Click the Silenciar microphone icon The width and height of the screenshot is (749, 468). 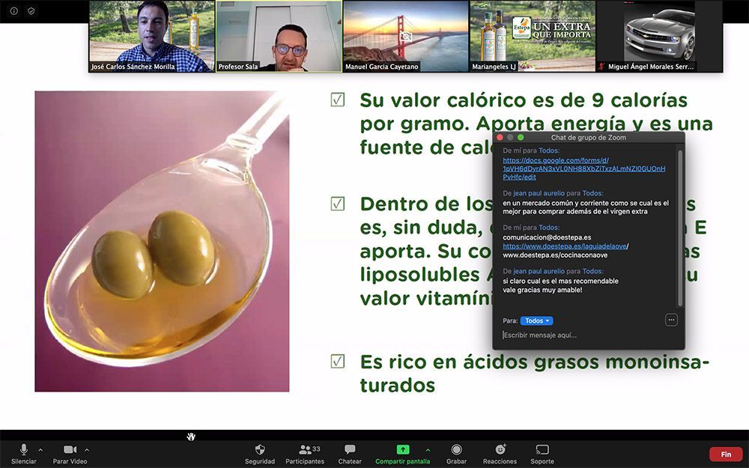coord(23,449)
